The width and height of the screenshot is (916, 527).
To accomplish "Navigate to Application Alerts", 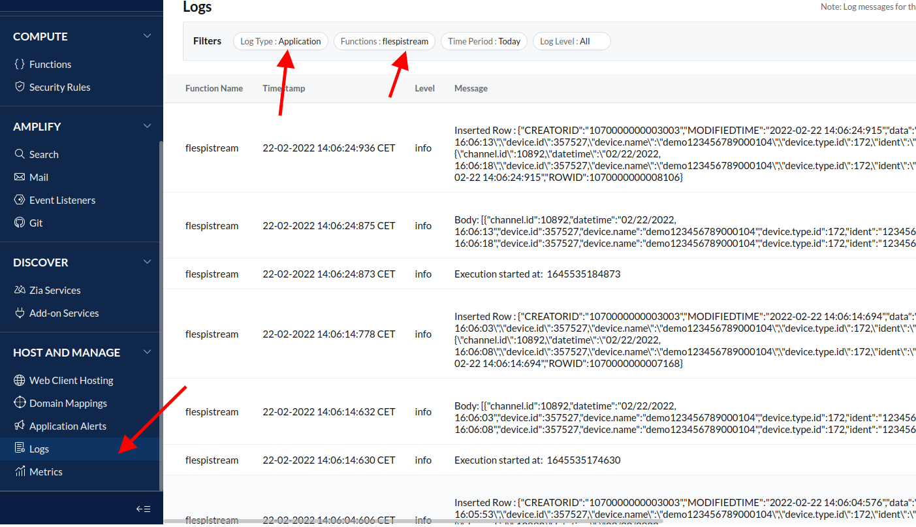I will 68,426.
